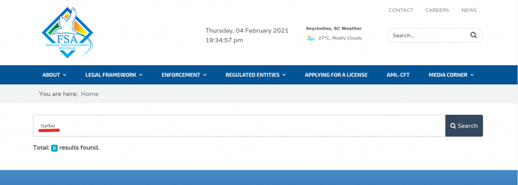Click the dark Search button
The height and width of the screenshot is (185, 518).
[x=464, y=126]
